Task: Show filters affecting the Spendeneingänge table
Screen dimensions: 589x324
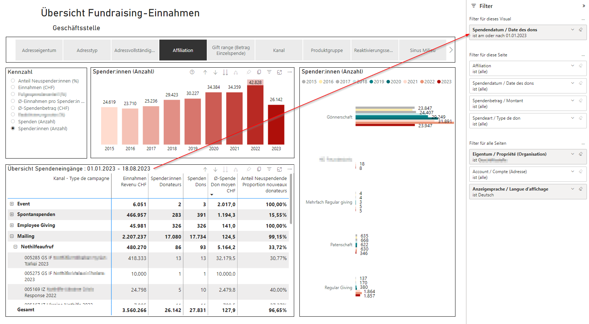Action: click(x=269, y=169)
